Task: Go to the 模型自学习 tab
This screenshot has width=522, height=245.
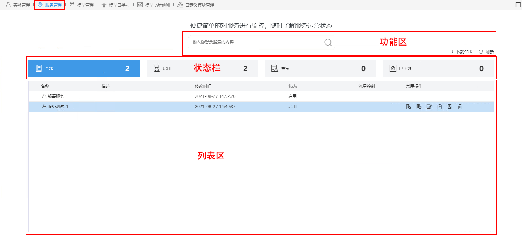Action: pyautogui.click(x=115, y=5)
